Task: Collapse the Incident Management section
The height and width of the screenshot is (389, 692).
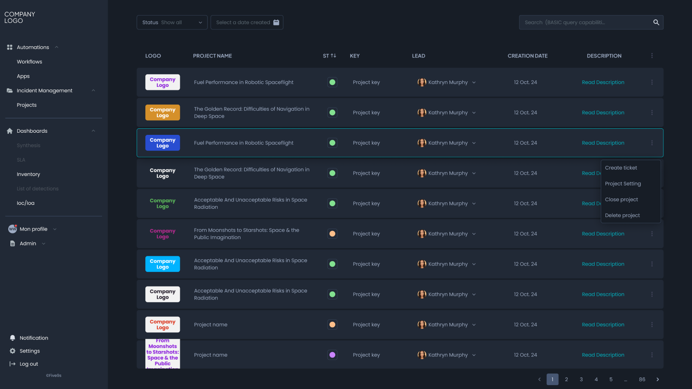Action: coord(93,90)
